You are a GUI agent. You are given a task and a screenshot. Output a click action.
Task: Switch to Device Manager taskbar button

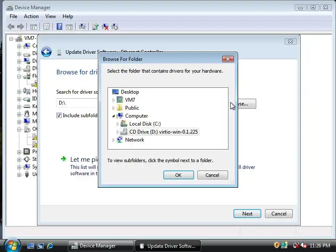100,246
